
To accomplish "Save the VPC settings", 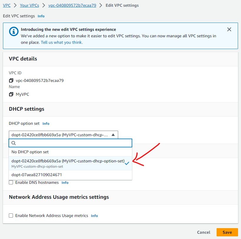I will tap(227, 232).
